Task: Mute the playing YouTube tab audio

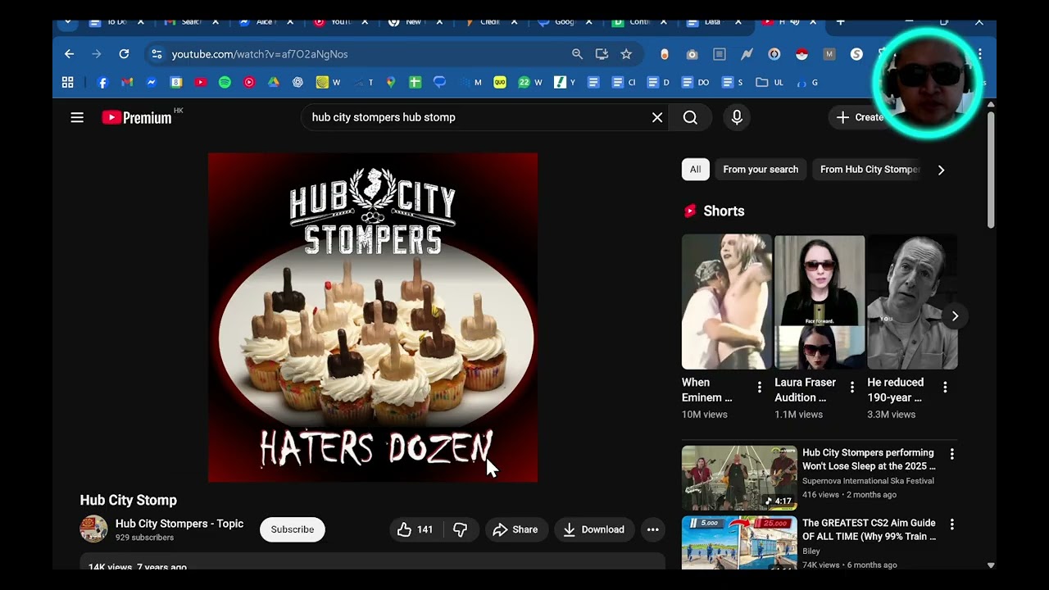Action: click(x=793, y=22)
